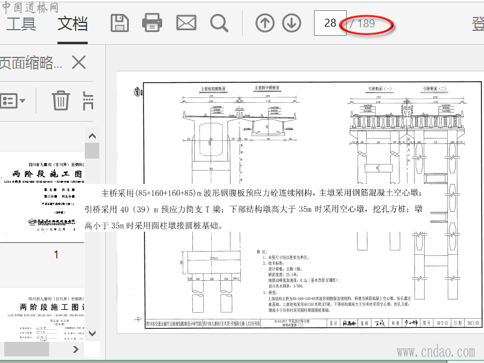Screen dimensions: 484x363
Task: Click the thumbnail panel vertical scrollbar handle
Action: pos(92,151)
